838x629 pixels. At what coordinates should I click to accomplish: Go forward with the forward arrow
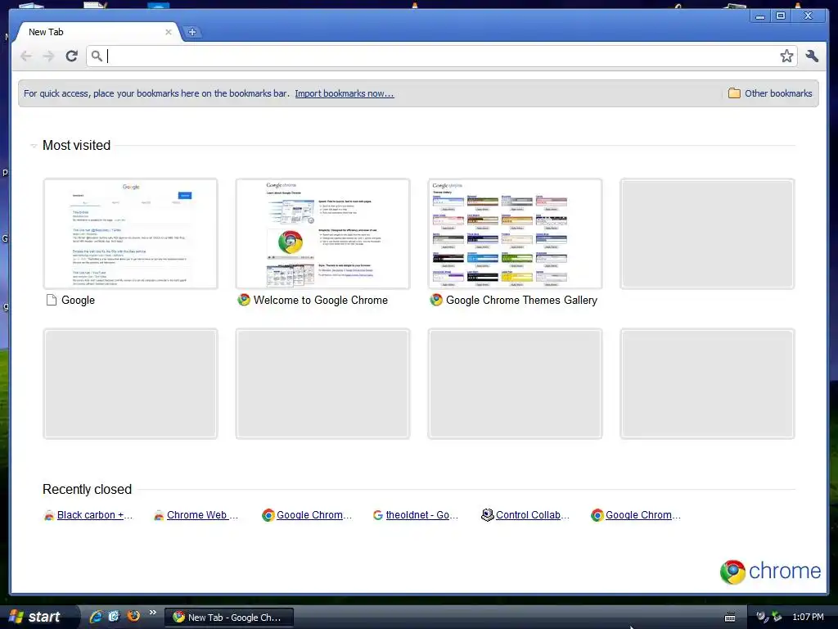(48, 56)
